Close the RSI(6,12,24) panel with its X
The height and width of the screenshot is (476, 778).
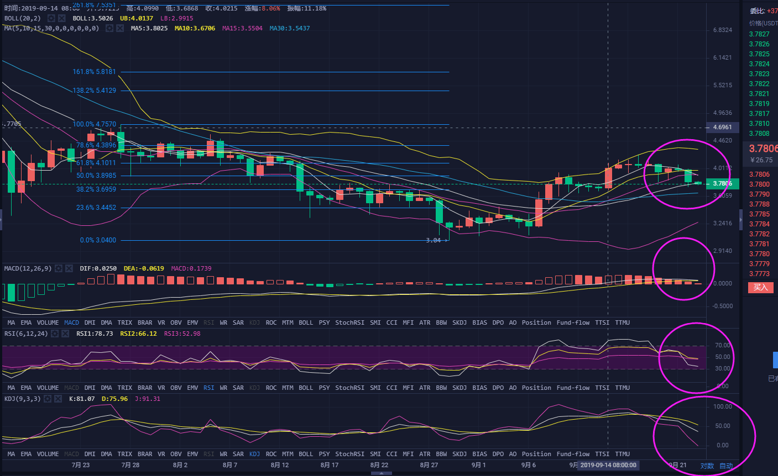coord(66,334)
